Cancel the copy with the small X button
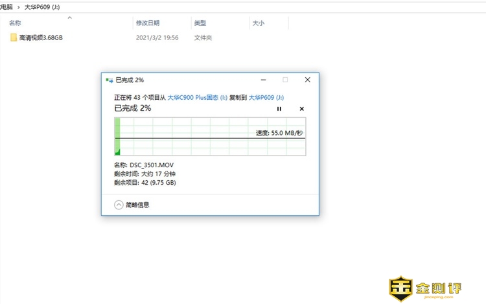Image resolution: width=486 pixels, height=304 pixels. pyautogui.click(x=301, y=109)
